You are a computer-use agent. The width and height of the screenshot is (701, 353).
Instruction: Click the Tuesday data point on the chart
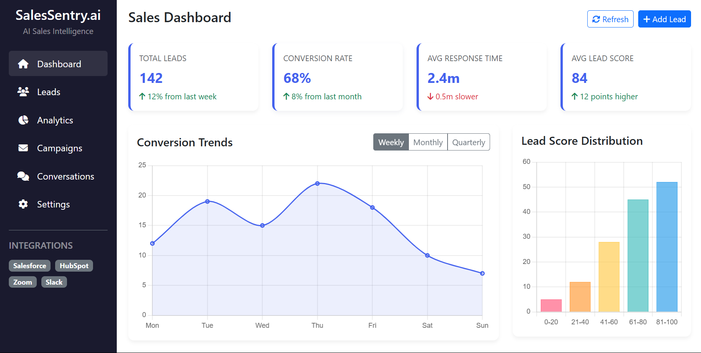tap(208, 201)
